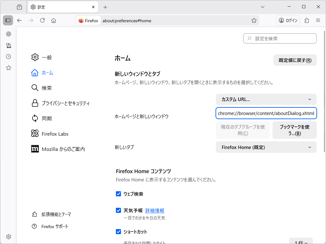Open the AI chatbot sidebar panel
326x244 pixels.
pos(8,34)
